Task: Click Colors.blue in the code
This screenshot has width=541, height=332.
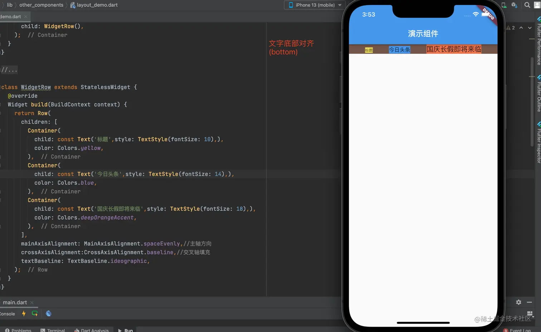Action: point(75,183)
